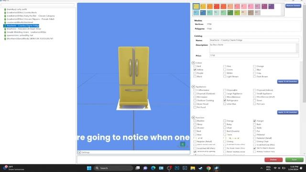The width and height of the screenshot is (306, 172).
Task: Enable the Pet Food checkbox
Action: [x=195, y=107]
